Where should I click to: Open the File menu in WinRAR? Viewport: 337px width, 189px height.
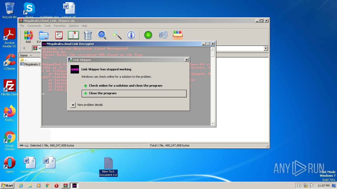click(22, 26)
